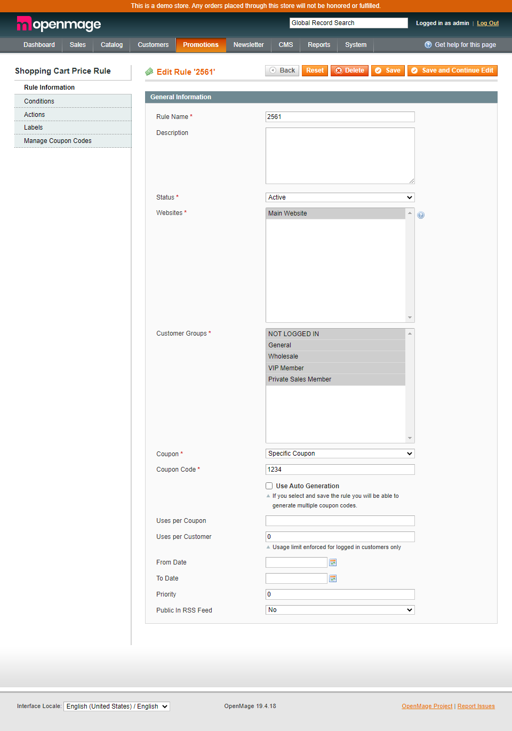The width and height of the screenshot is (512, 731).
Task: Open the Public In RSS Feed dropdown
Action: tap(340, 609)
